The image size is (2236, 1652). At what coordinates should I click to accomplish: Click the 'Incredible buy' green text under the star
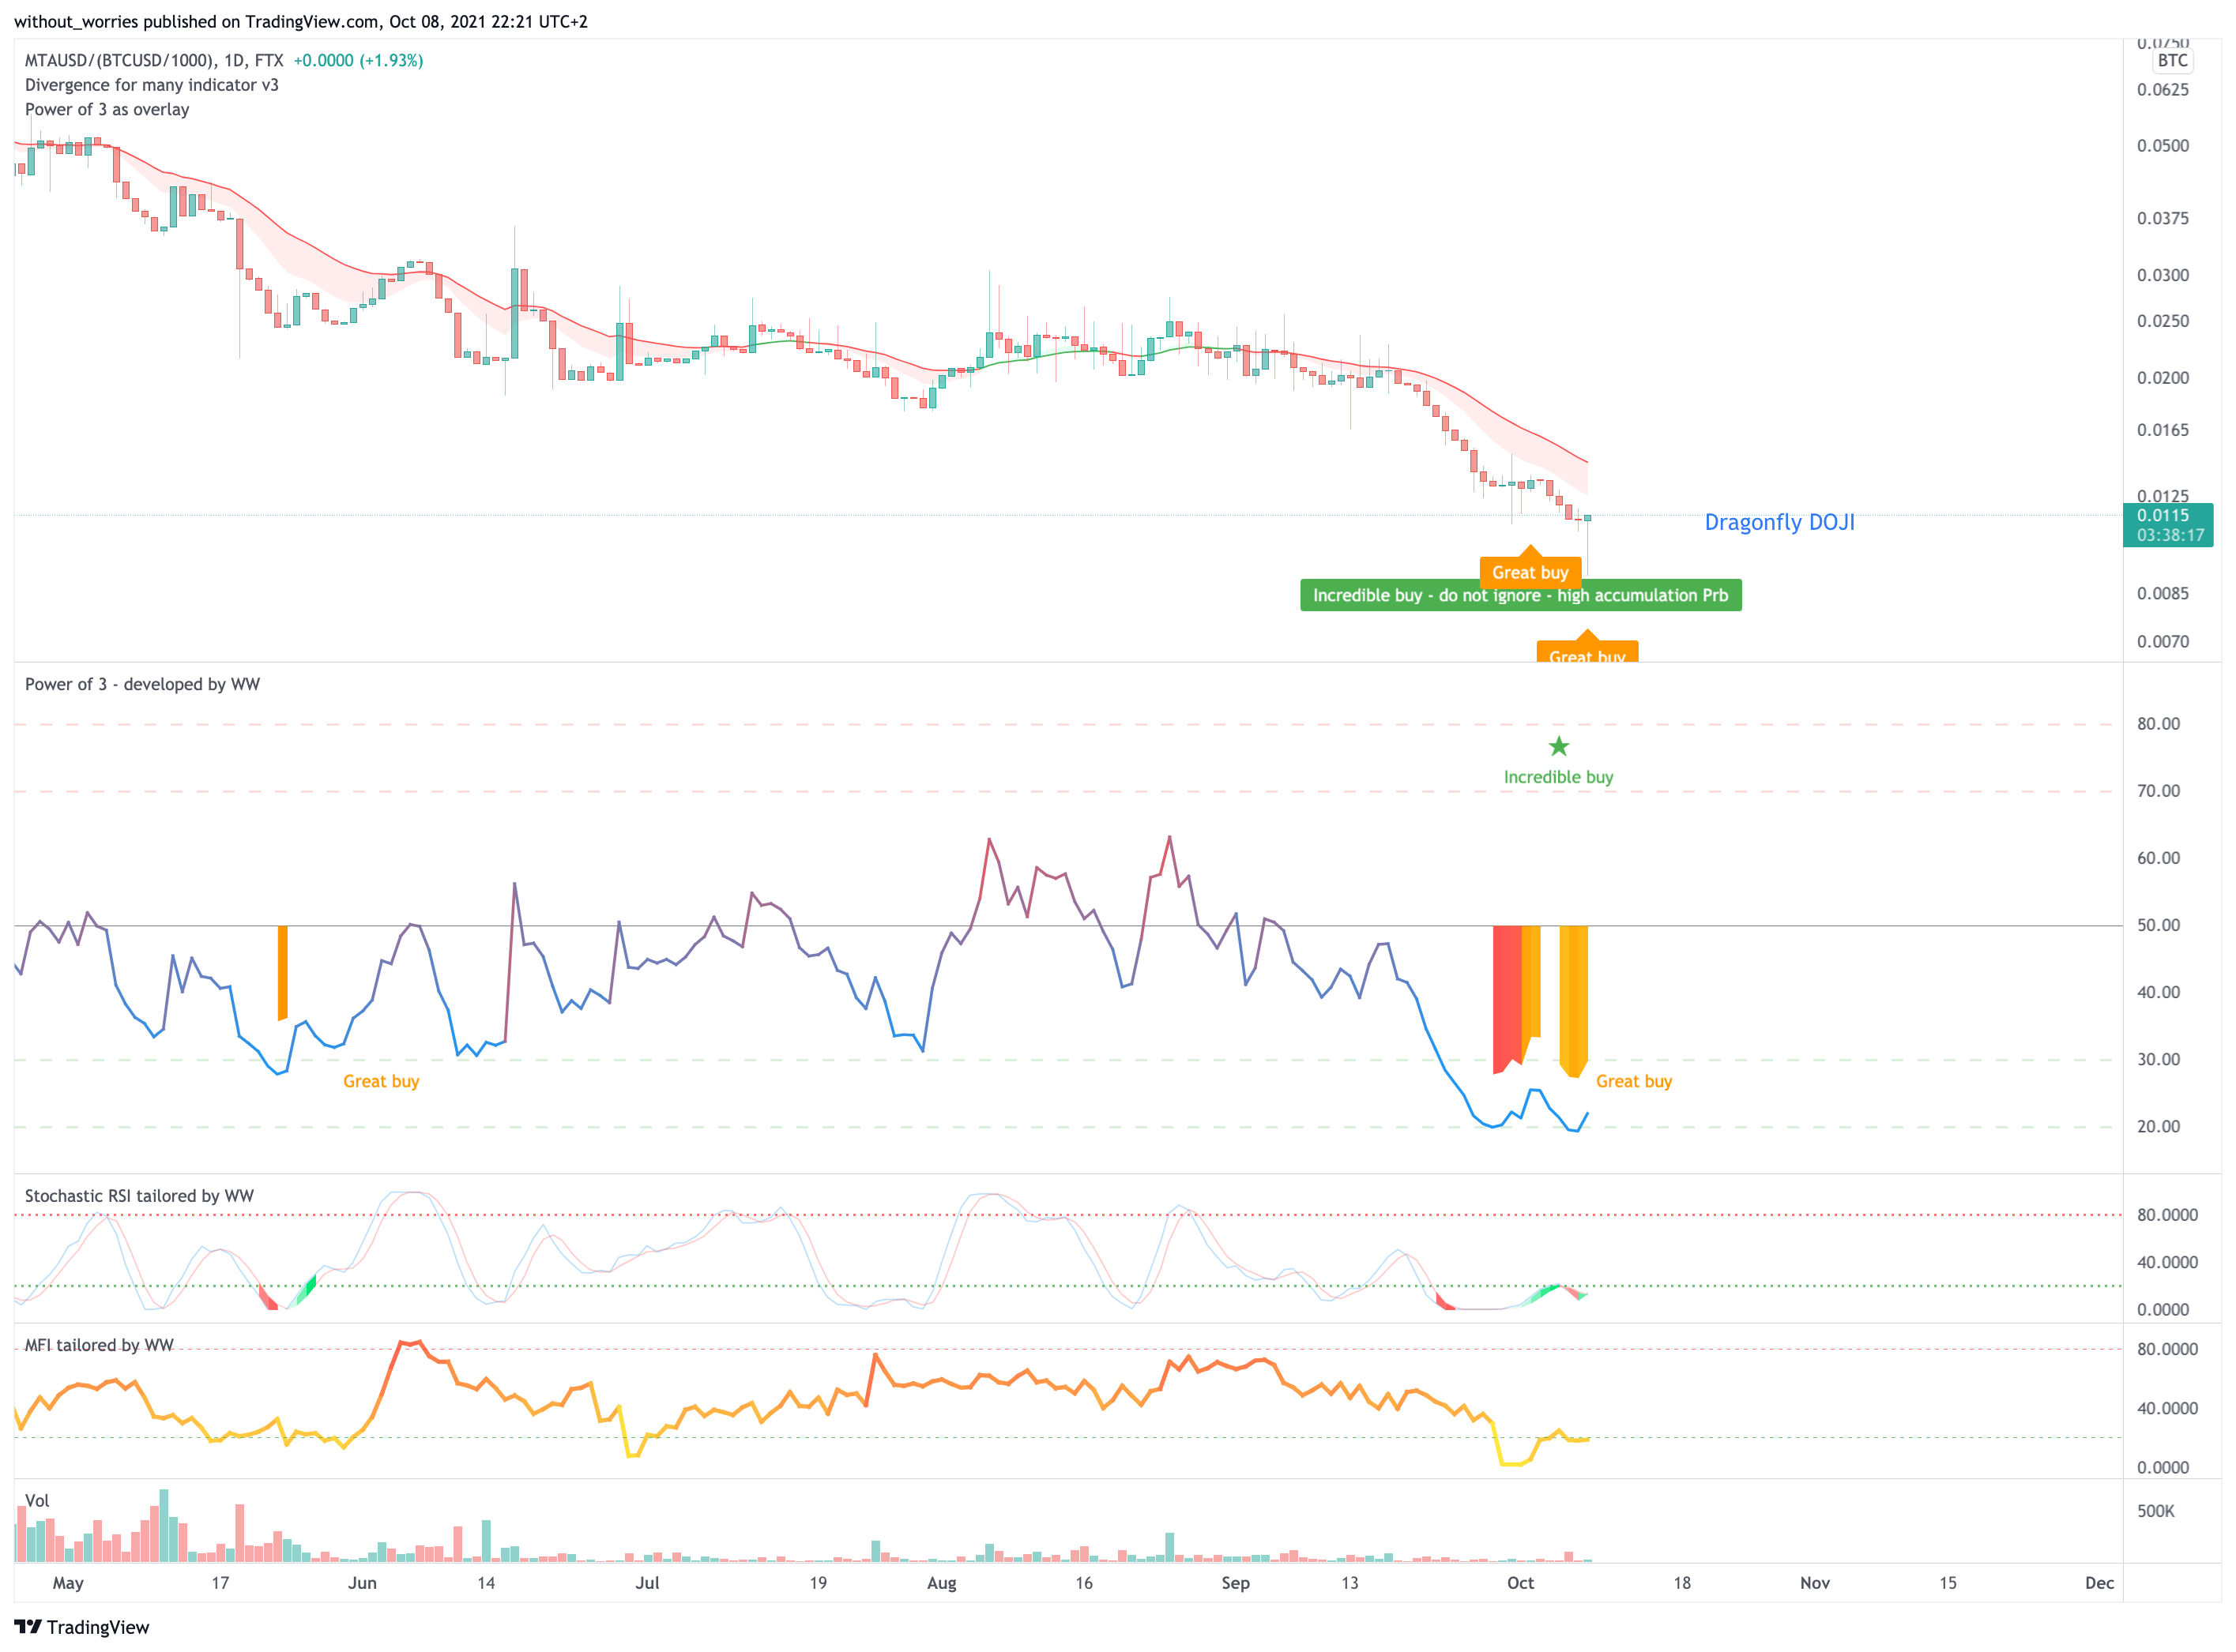point(1559,777)
